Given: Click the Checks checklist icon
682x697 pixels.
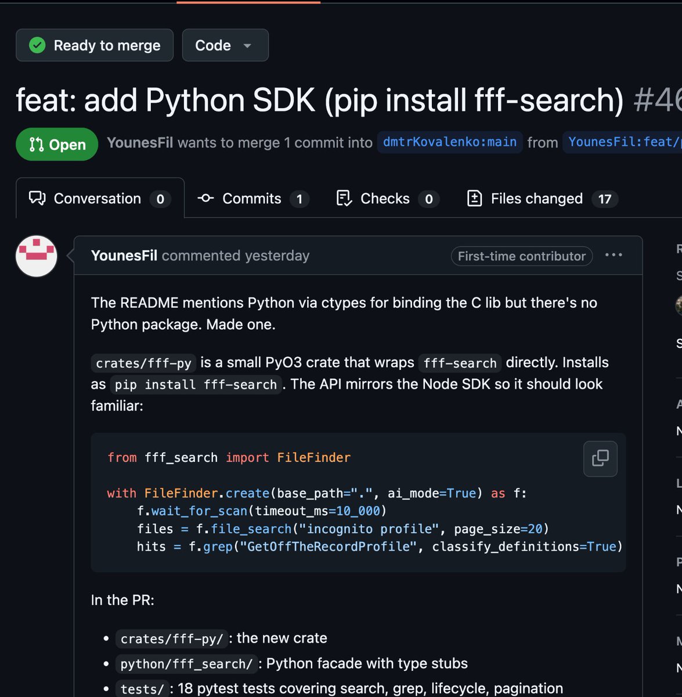Looking at the screenshot, I should 344,199.
